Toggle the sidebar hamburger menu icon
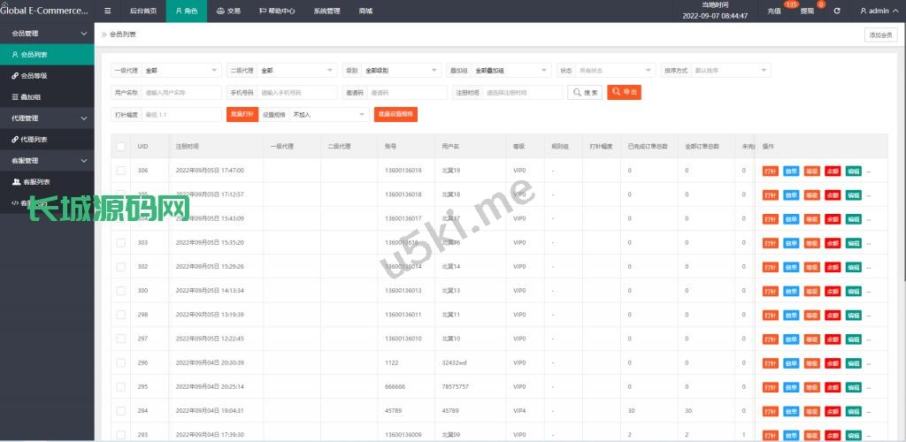 click(108, 11)
